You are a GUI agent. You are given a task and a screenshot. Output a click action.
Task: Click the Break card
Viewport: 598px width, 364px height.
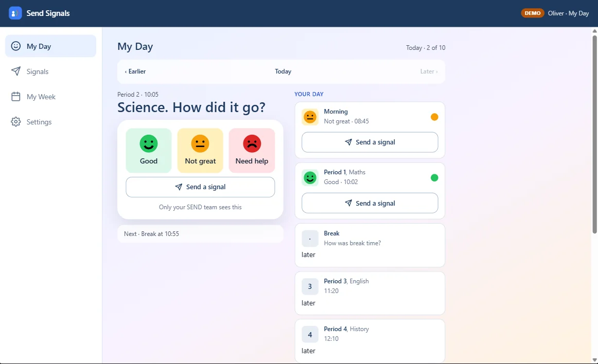pyautogui.click(x=370, y=245)
